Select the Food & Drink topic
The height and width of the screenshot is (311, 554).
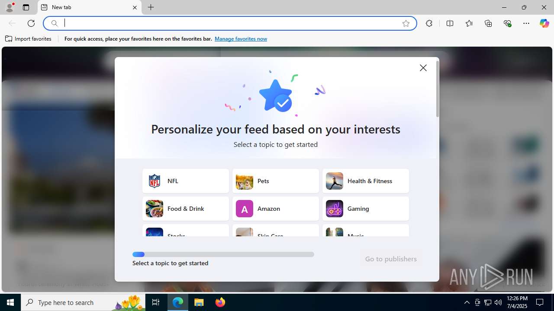coord(186,209)
